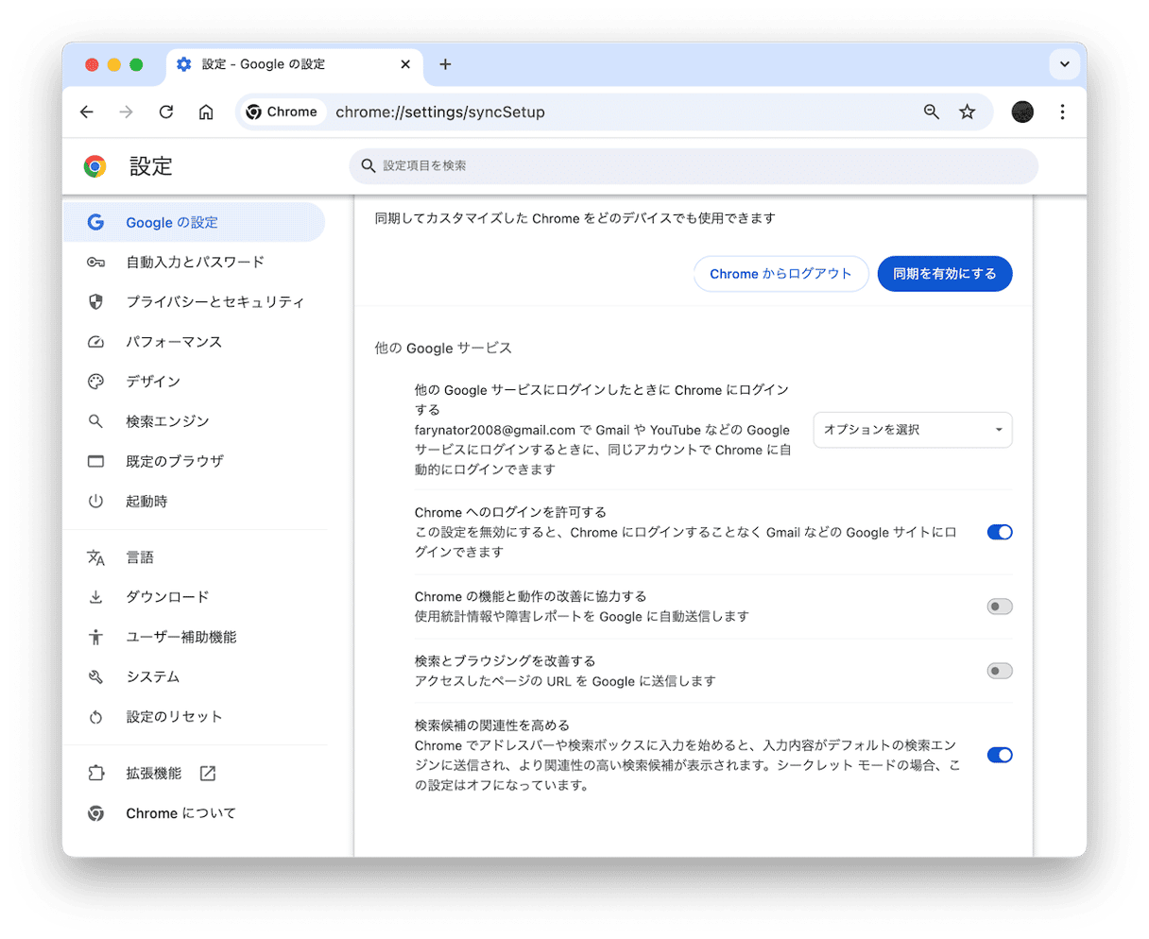Select プライバシーとセキュリティ in the sidebar

coord(214,302)
